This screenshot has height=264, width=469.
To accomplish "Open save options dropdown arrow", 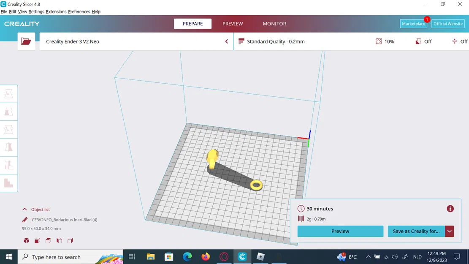I will 449,231.
